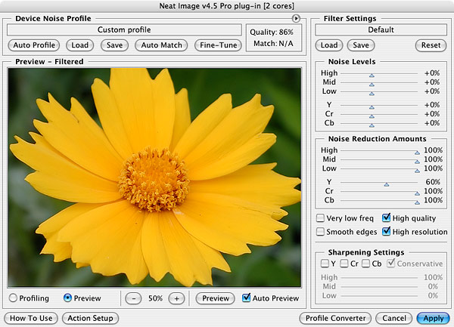Click the zoom out minus button

pos(132,298)
